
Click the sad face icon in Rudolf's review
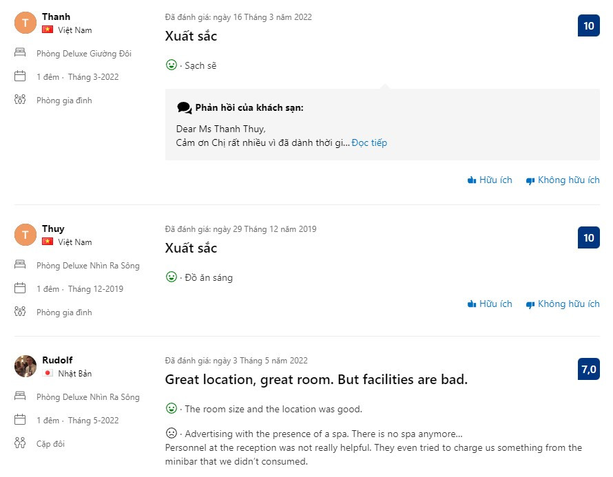[172, 433]
